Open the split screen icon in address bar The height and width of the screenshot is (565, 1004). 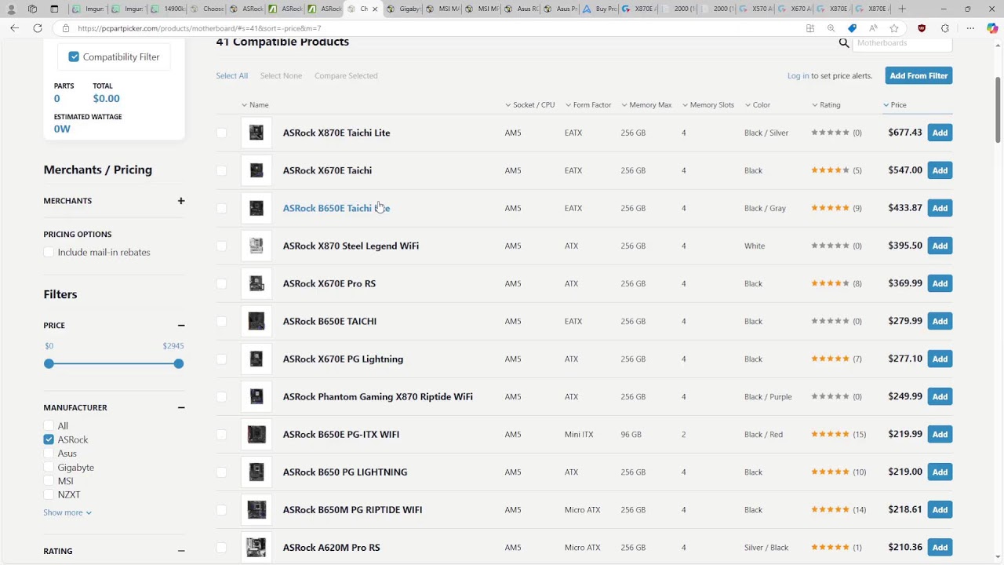(x=810, y=28)
